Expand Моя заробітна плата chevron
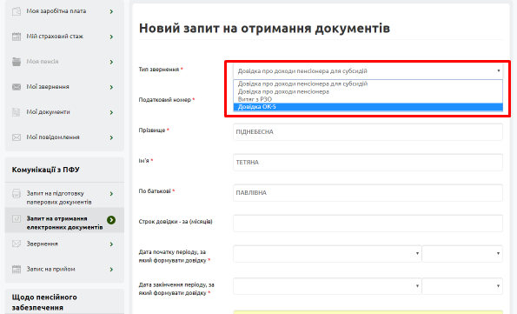This screenshot has height=314, width=517. click(111, 11)
